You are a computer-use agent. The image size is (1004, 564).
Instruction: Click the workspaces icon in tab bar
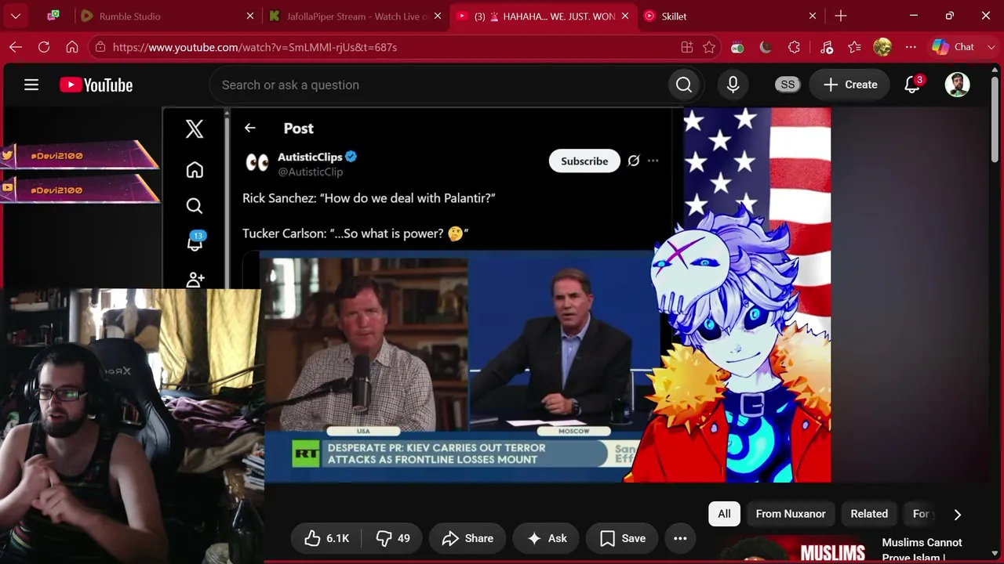coord(53,16)
